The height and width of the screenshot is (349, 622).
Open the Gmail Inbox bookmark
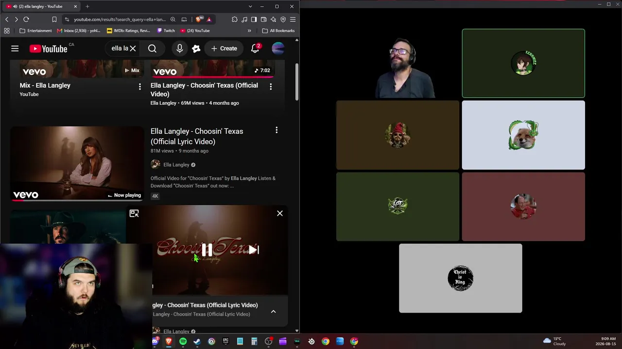[78, 31]
